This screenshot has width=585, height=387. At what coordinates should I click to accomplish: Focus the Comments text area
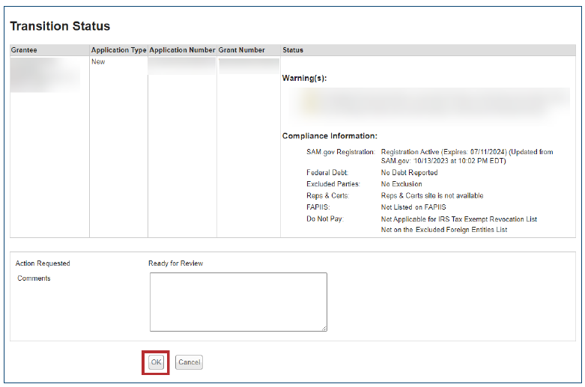pos(238,301)
